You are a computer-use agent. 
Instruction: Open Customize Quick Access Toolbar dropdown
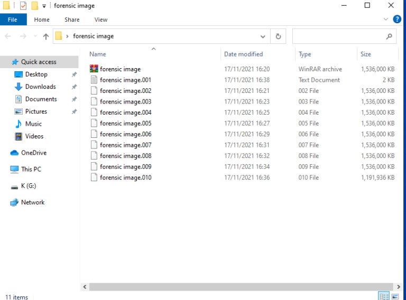pyautogui.click(x=44, y=6)
